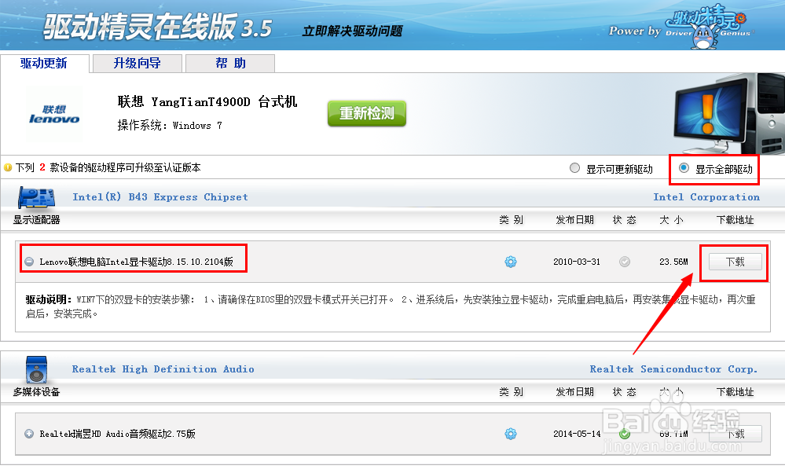Click the 下载 button for Intel显卡驱动
Viewport: 785px width, 473px height.
click(735, 262)
